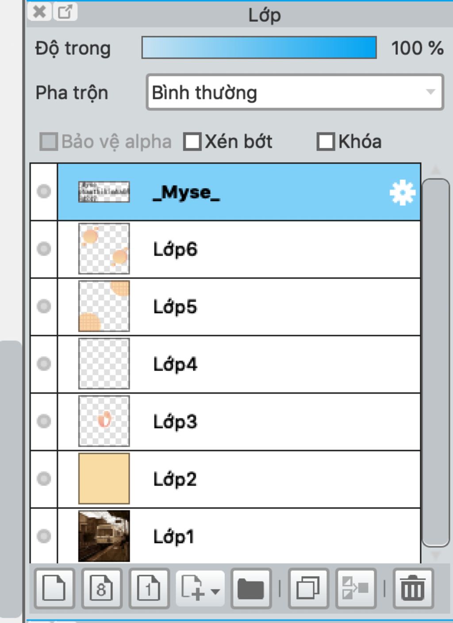Delete the selected layer with trash icon

point(413,588)
